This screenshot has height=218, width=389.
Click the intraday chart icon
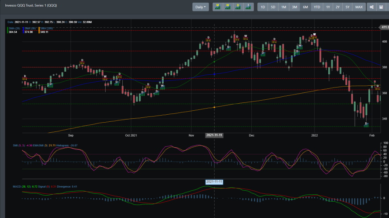click(x=248, y=7)
